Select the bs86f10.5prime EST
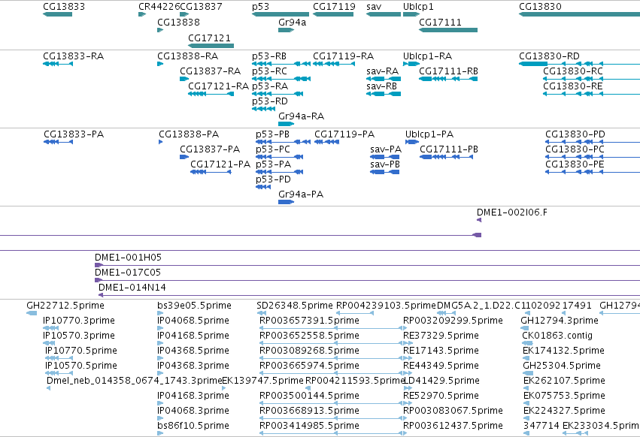Screen dimensions: 640x437 click(x=160, y=433)
